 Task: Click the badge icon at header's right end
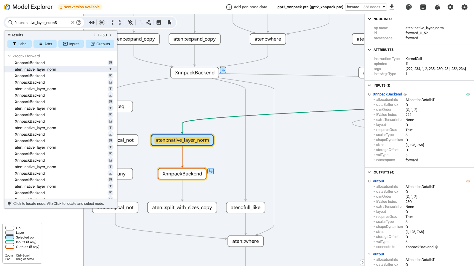click(465, 7)
